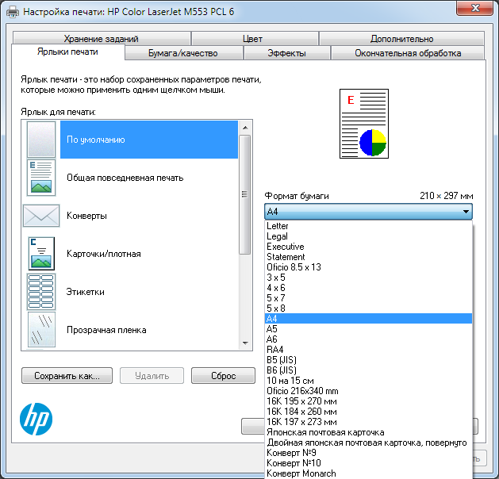Open the Хранение заданий tab
The width and height of the screenshot is (499, 479).
coord(102,39)
